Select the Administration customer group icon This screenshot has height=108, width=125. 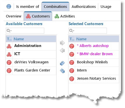pyautogui.click(x=9, y=46)
